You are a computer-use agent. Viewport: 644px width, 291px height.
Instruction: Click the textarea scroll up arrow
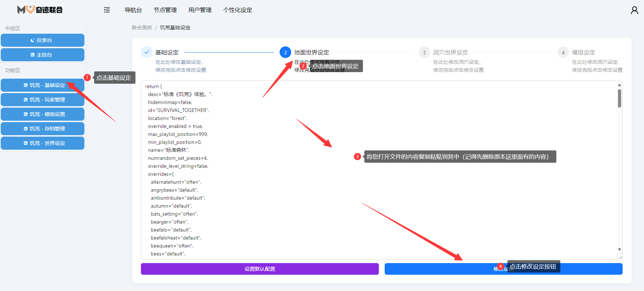tap(619, 85)
